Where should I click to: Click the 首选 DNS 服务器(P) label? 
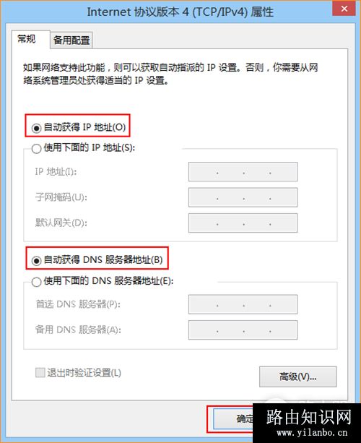point(78,304)
